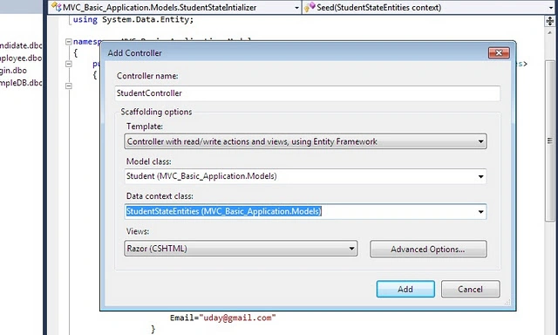Edit the Controller name input field

[x=308, y=93]
